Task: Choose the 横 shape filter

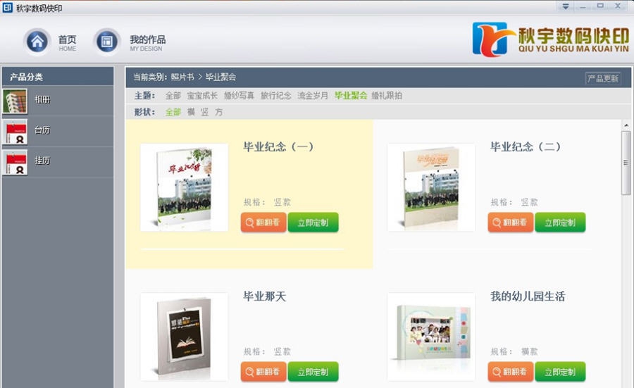Action: pos(191,112)
